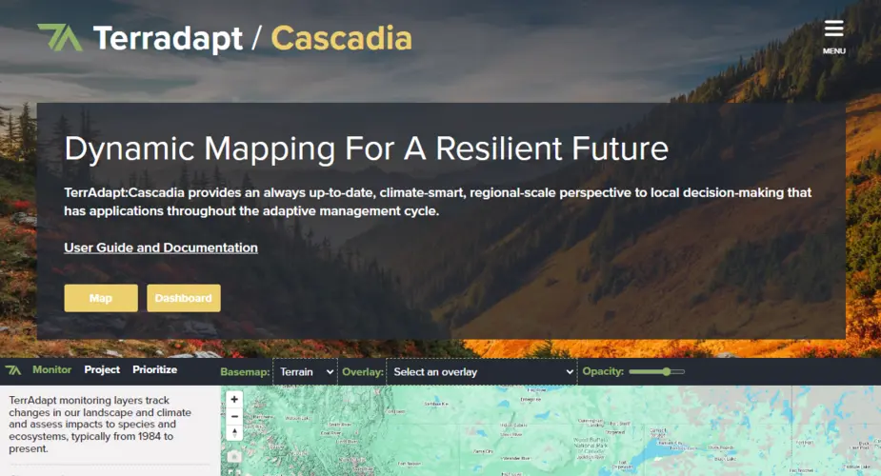The height and width of the screenshot is (476, 881).
Task: Click the Terradapt wordmark text
Action: coord(168,38)
